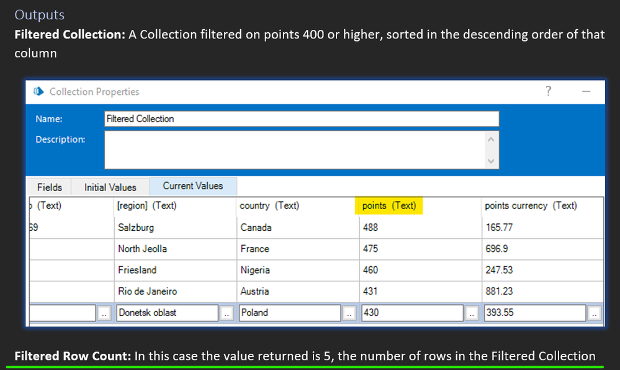The height and width of the screenshot is (370, 620).
Task: Click the help question mark button
Action: pos(548,92)
